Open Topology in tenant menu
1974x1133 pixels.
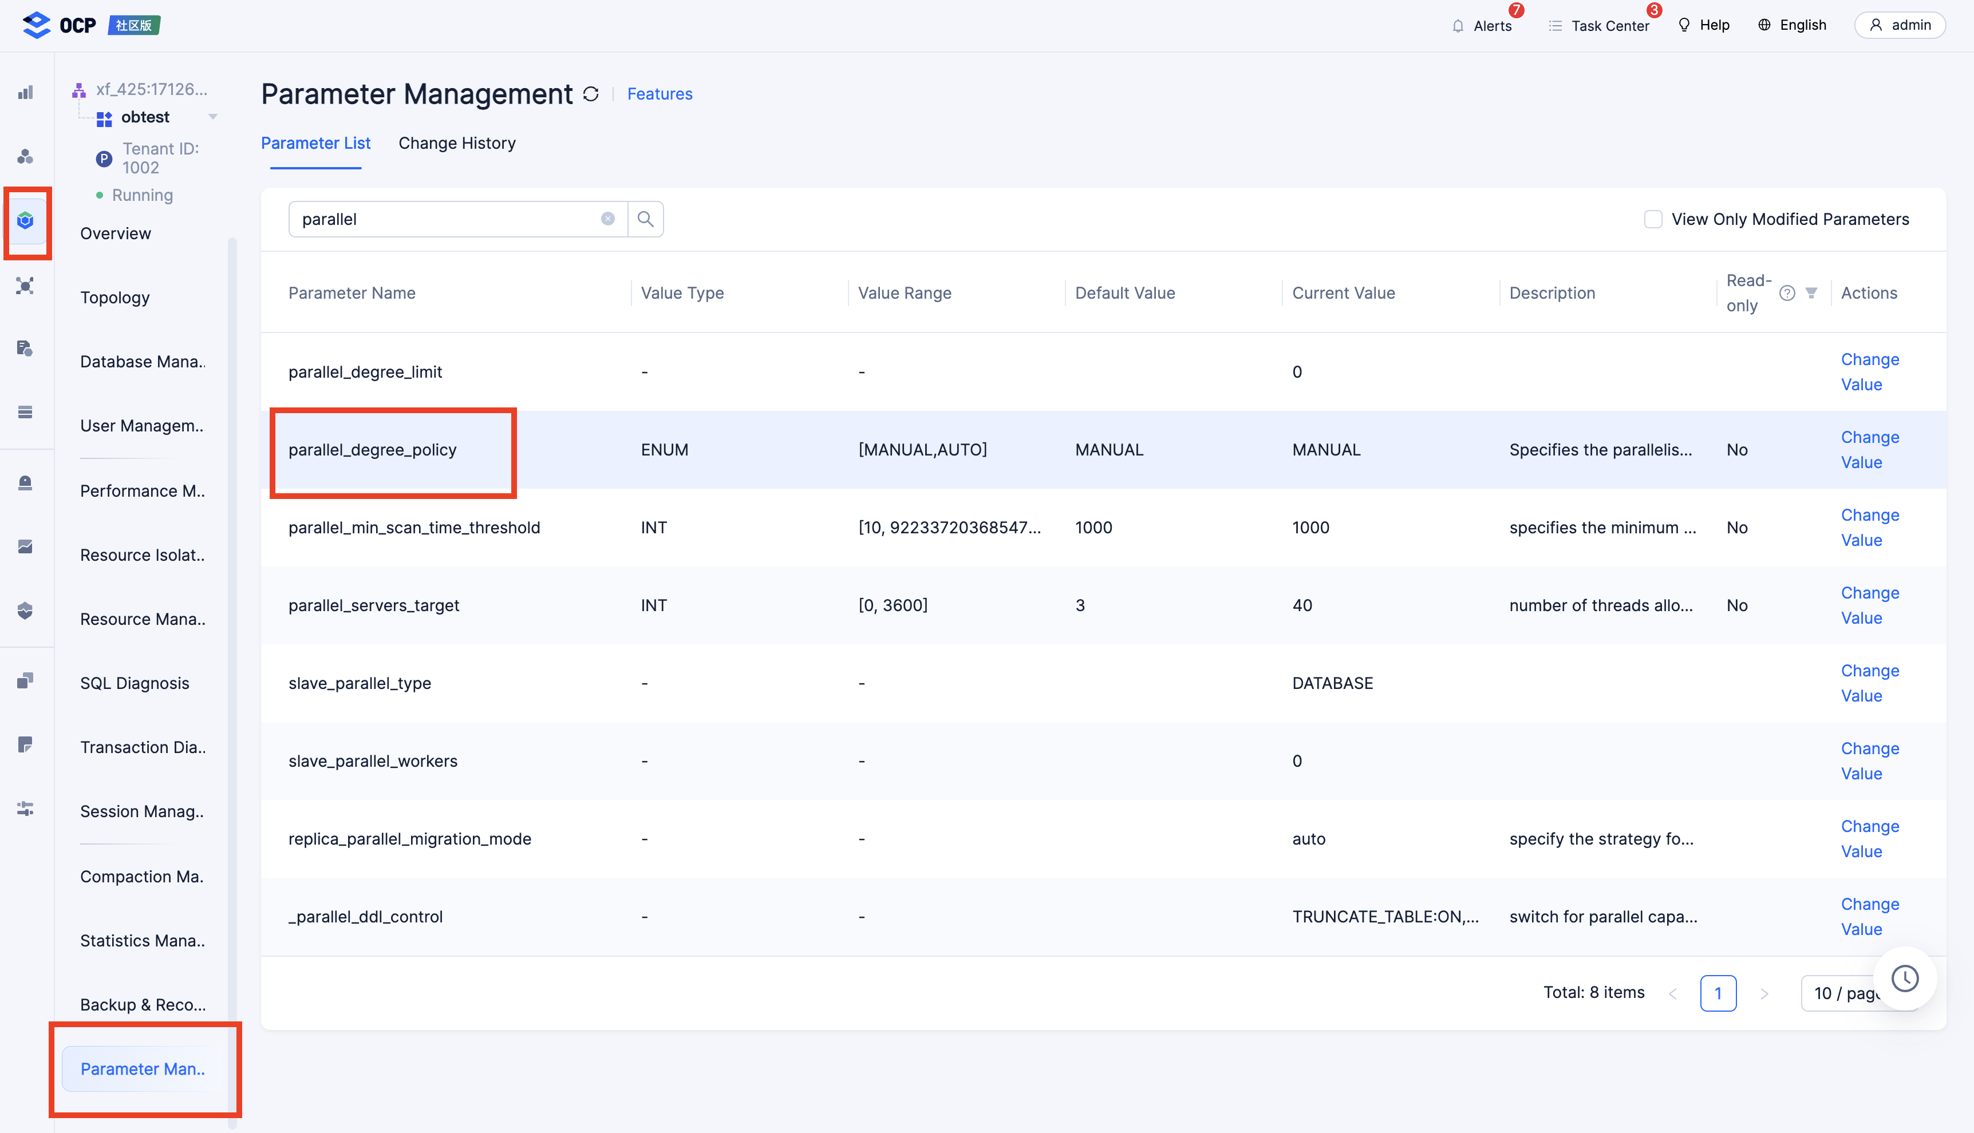(115, 297)
